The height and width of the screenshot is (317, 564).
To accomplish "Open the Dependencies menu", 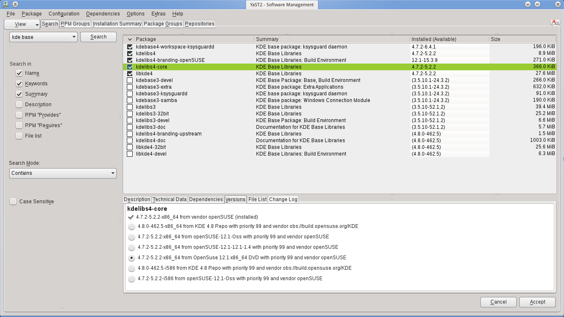I will (x=103, y=13).
